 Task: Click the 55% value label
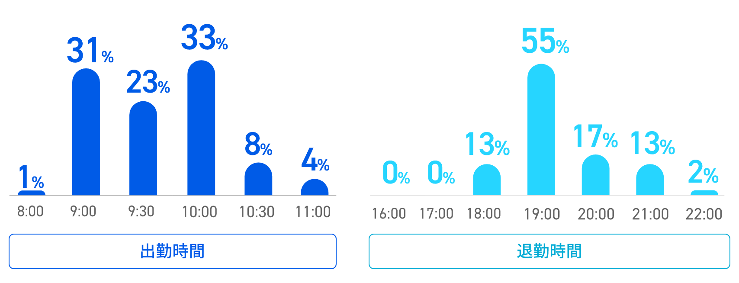(x=545, y=41)
